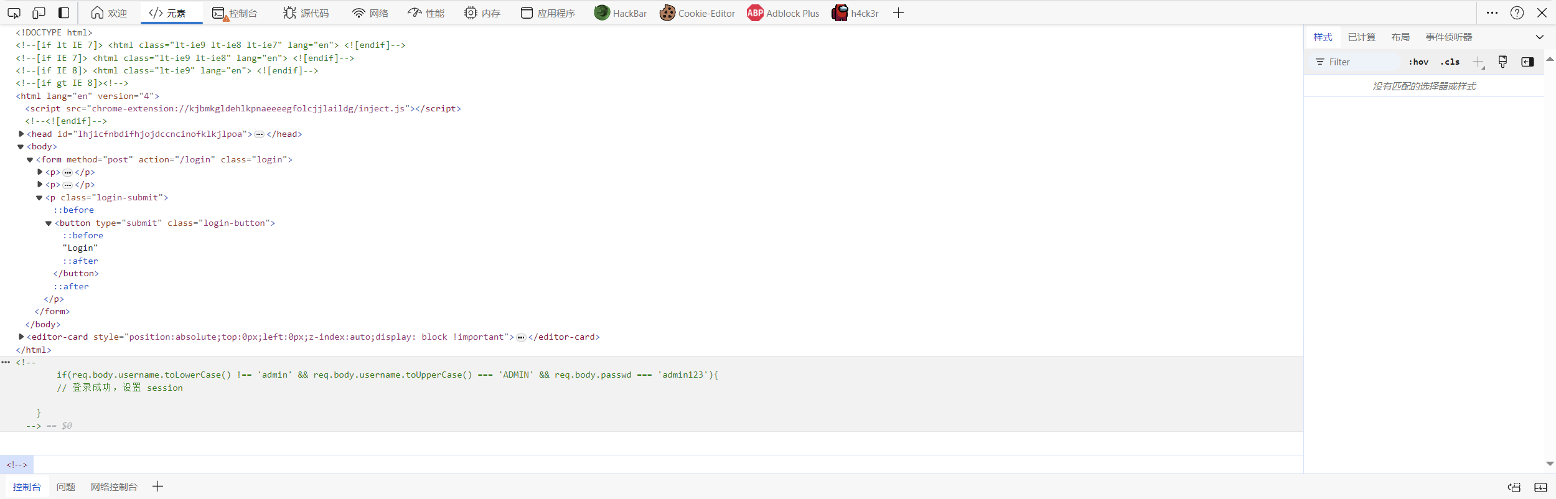Toggle rendering emulation paintbrush icon
This screenshot has height=499, width=1556.
(x=1502, y=62)
